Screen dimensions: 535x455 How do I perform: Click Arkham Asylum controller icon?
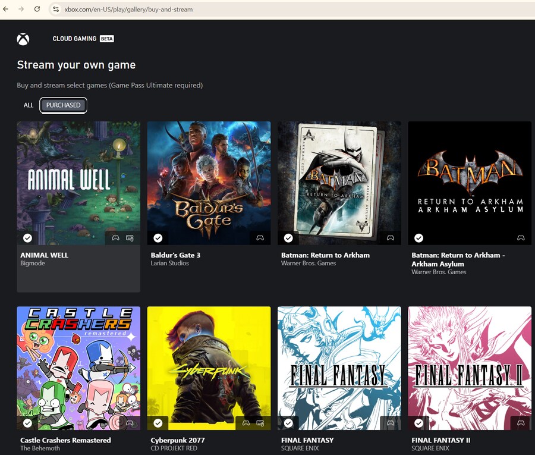pos(521,238)
